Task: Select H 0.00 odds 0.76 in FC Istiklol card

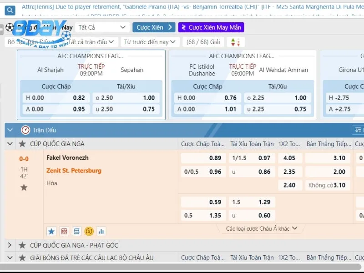Action: pos(207,98)
